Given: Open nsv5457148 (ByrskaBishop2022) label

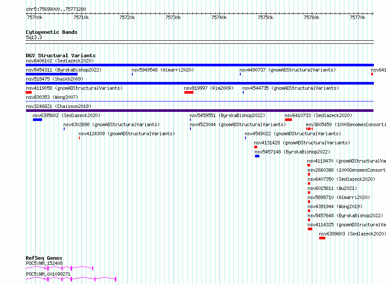Looking at the screenshot, I should 292,152.
